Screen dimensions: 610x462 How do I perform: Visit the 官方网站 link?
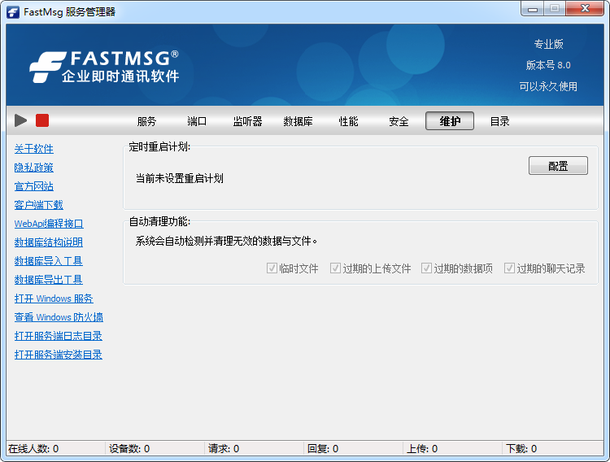pyautogui.click(x=34, y=186)
